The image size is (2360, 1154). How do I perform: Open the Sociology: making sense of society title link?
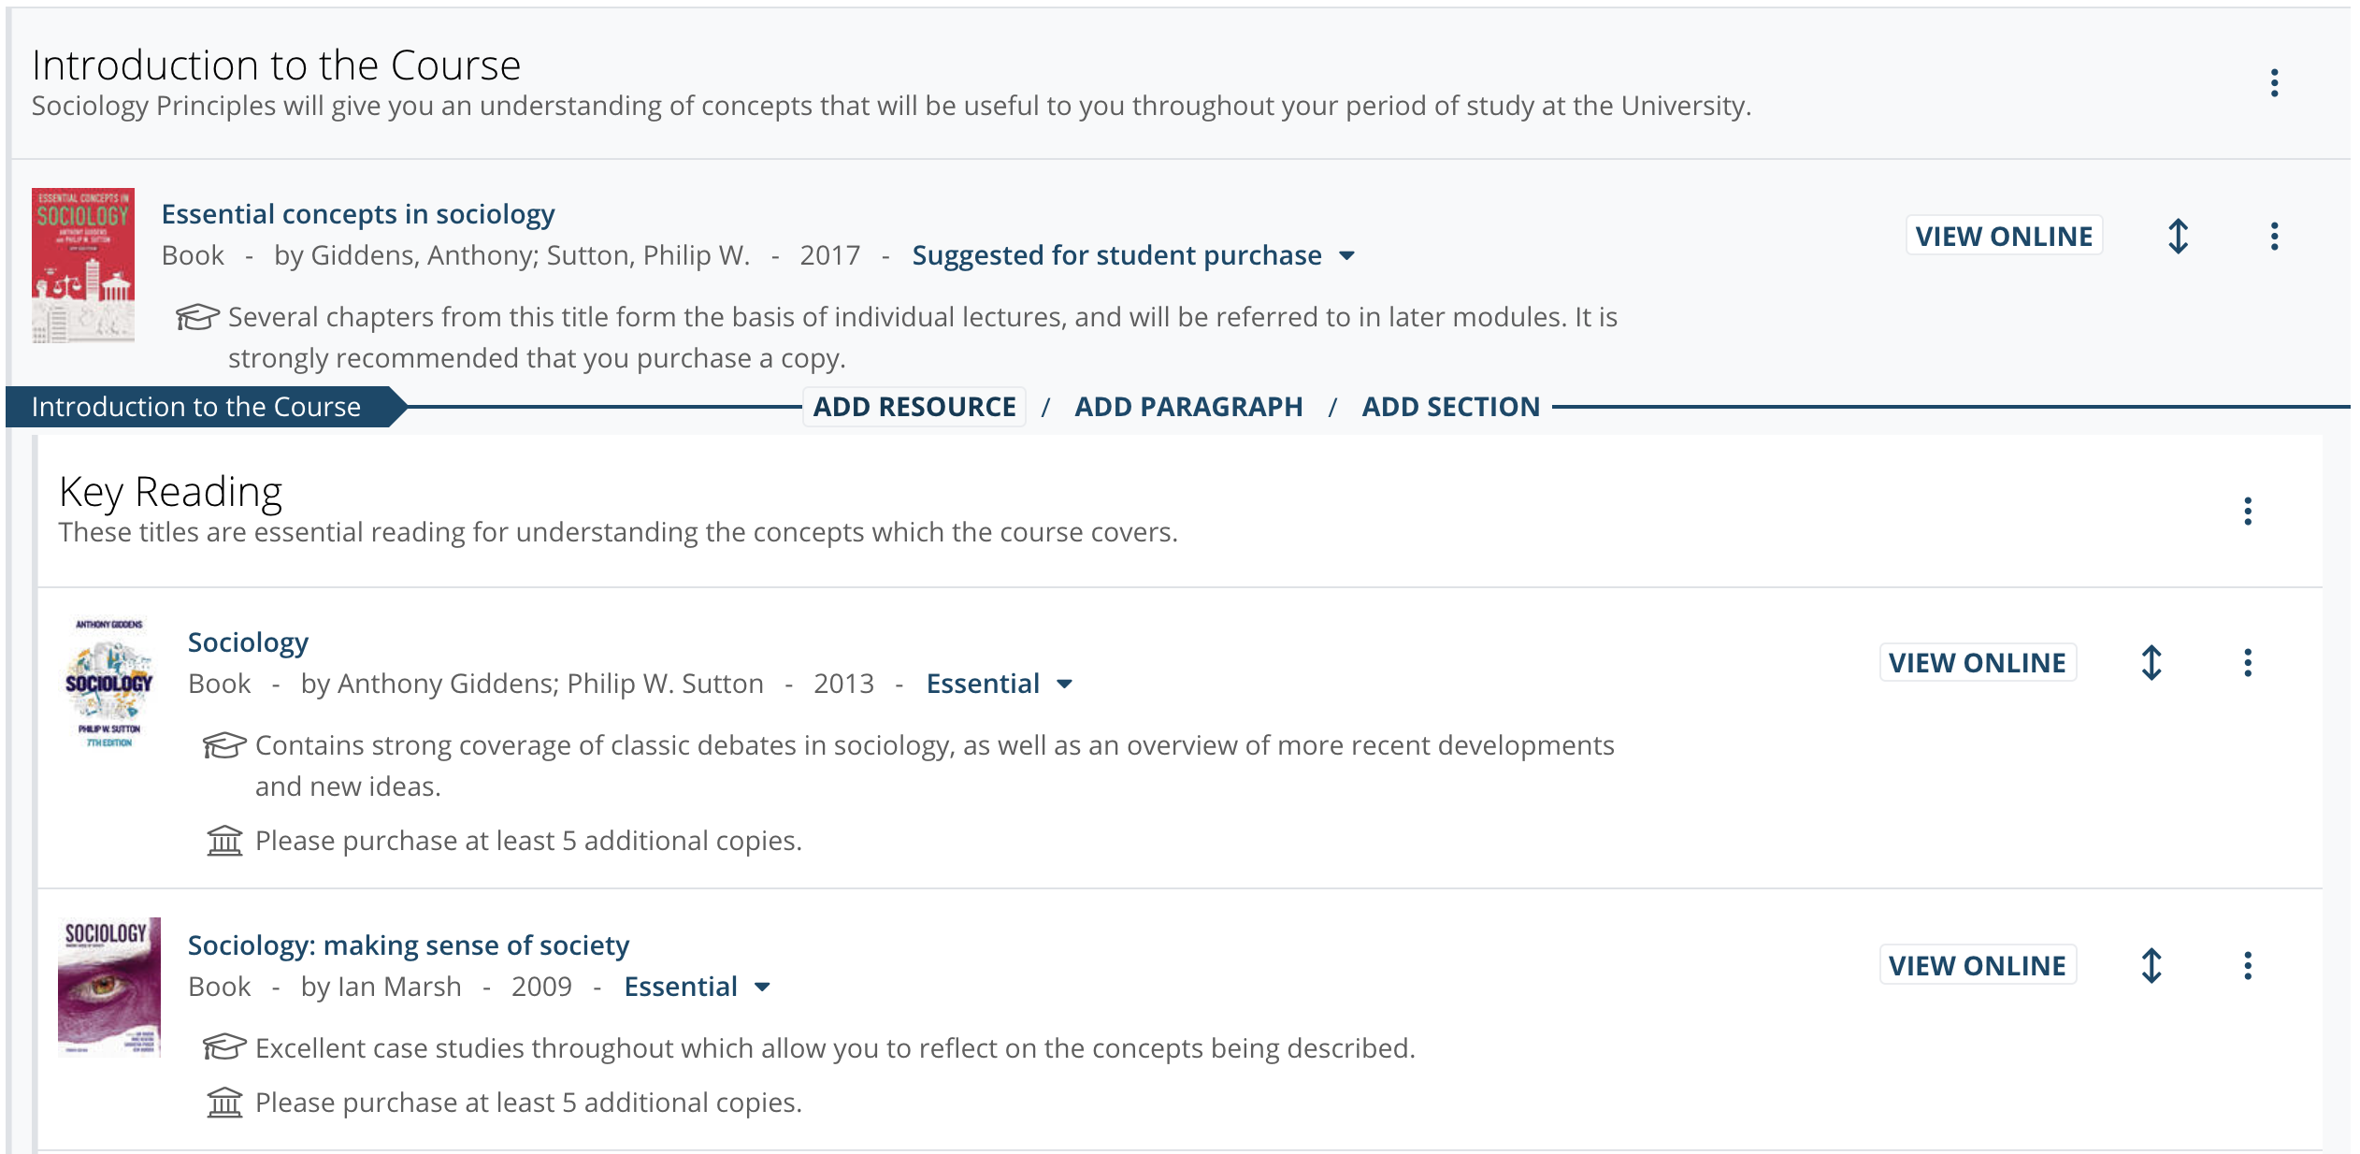(x=409, y=945)
